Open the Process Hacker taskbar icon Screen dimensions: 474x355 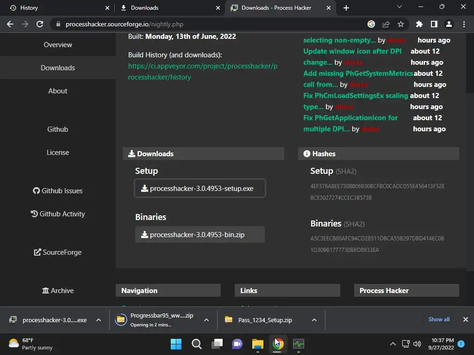[299, 344]
